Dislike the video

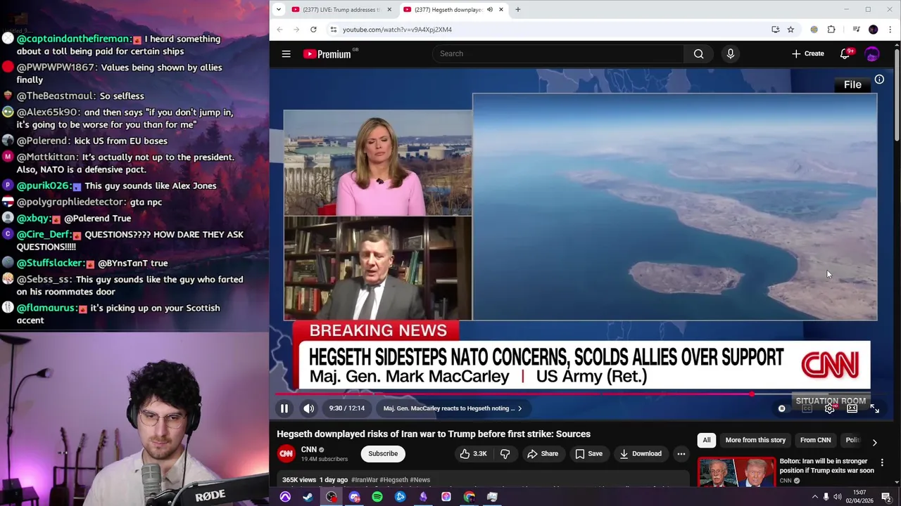tap(505, 454)
